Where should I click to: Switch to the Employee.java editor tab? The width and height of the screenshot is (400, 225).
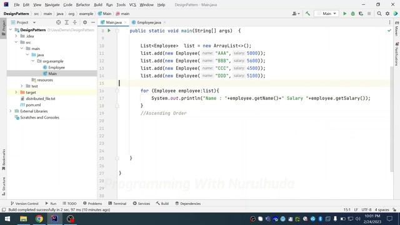tap(149, 22)
